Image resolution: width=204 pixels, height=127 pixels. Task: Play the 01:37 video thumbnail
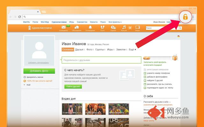pyautogui.click(x=95, y=109)
